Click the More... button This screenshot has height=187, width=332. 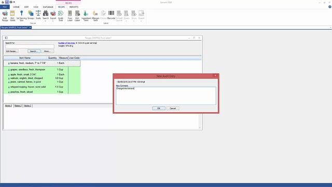pos(47,51)
